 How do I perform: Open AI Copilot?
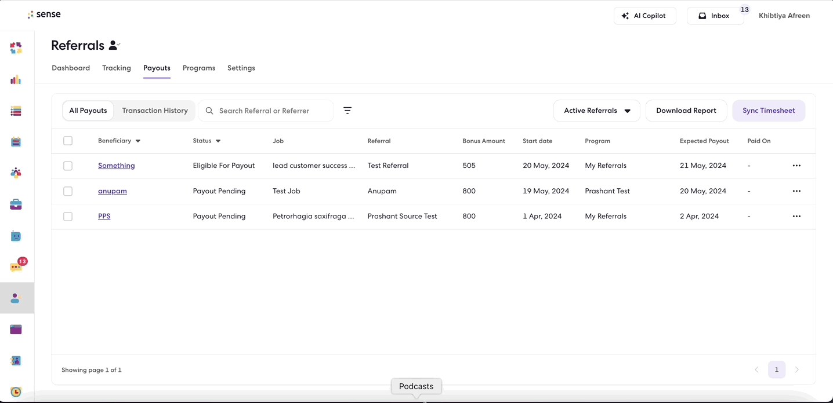(645, 16)
